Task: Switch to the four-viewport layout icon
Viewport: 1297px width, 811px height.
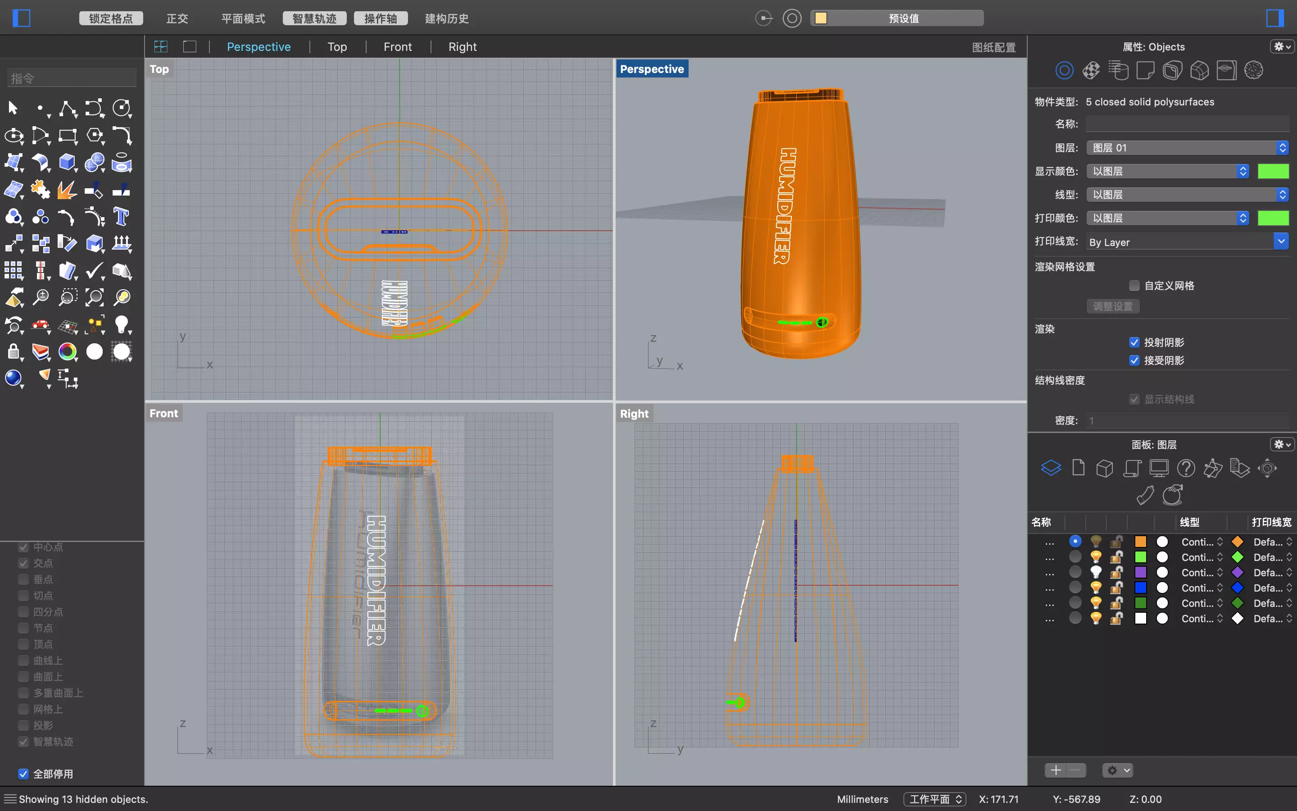Action: coord(161,47)
